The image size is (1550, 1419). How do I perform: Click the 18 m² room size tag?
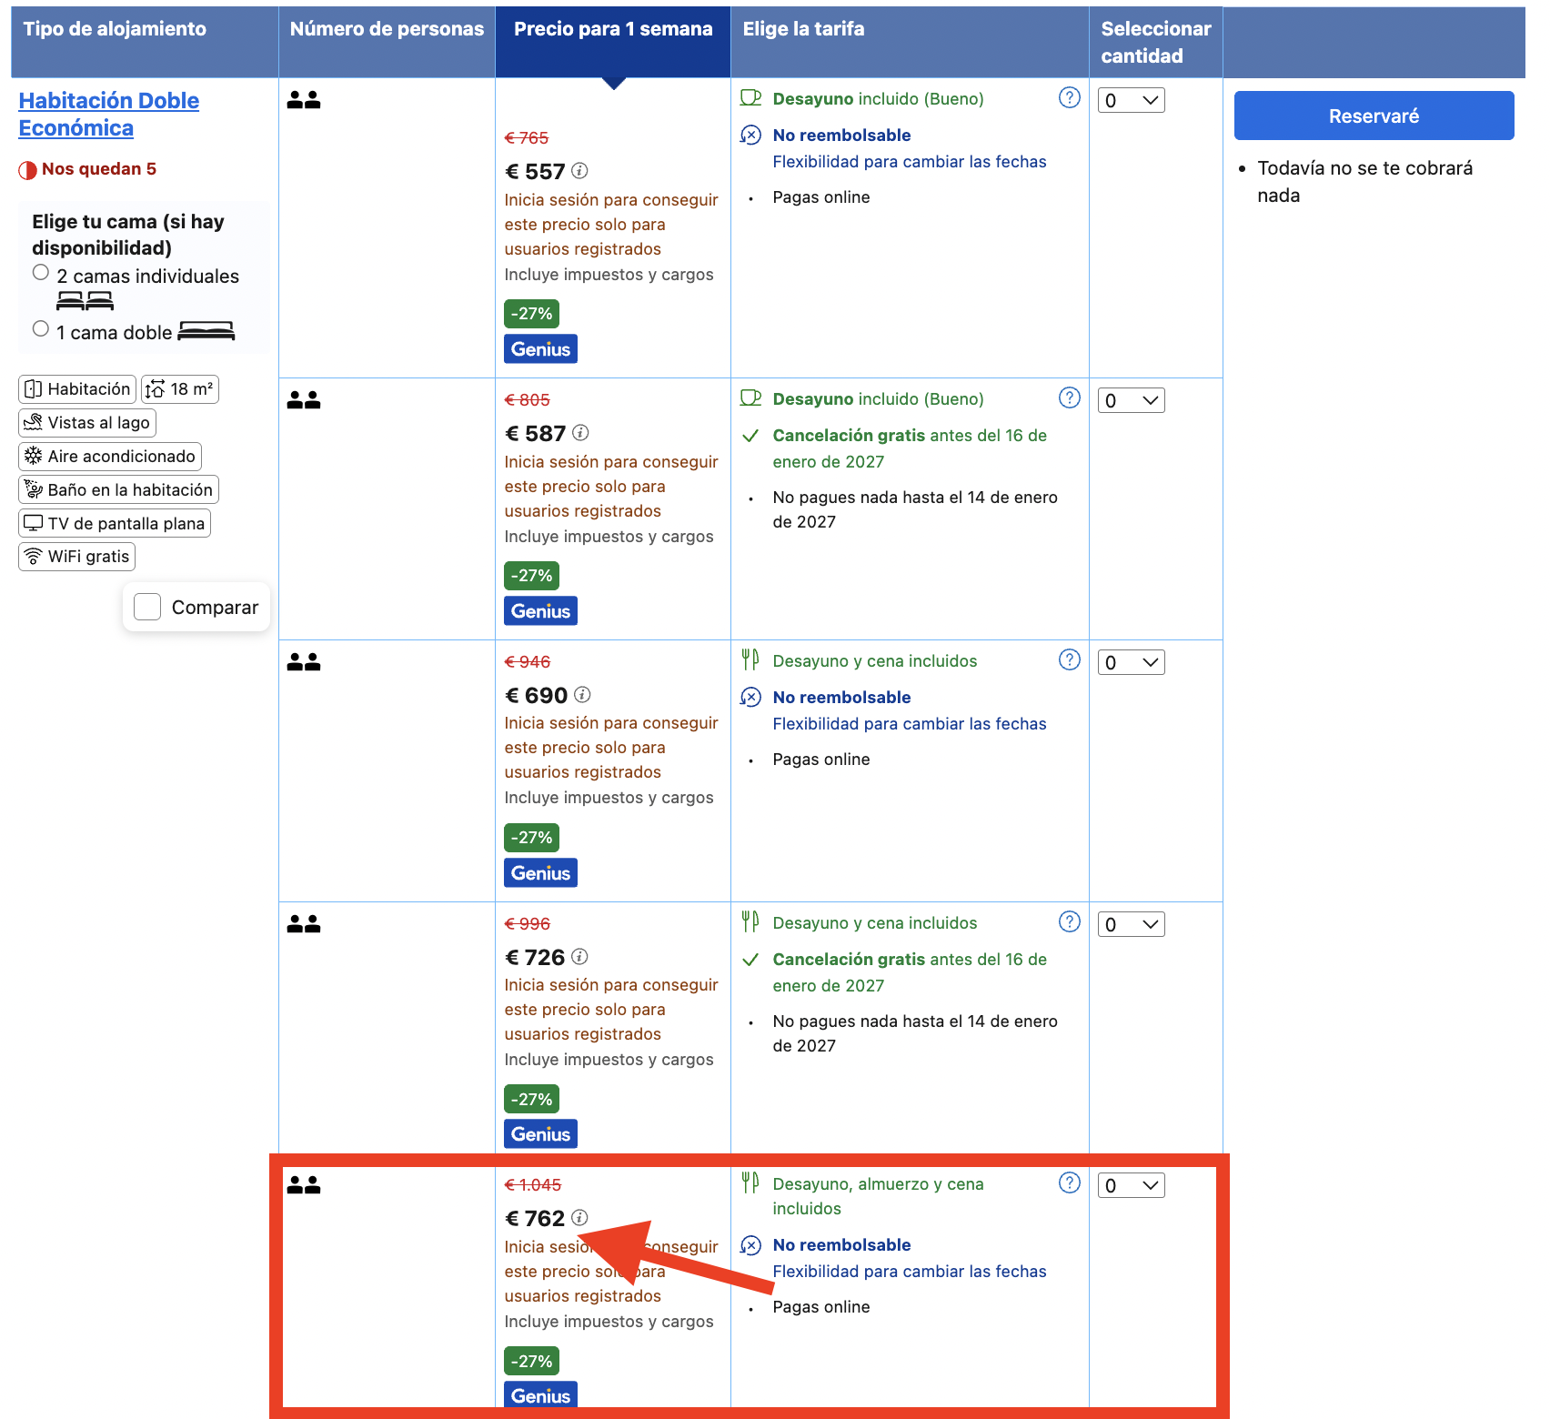pos(180,389)
